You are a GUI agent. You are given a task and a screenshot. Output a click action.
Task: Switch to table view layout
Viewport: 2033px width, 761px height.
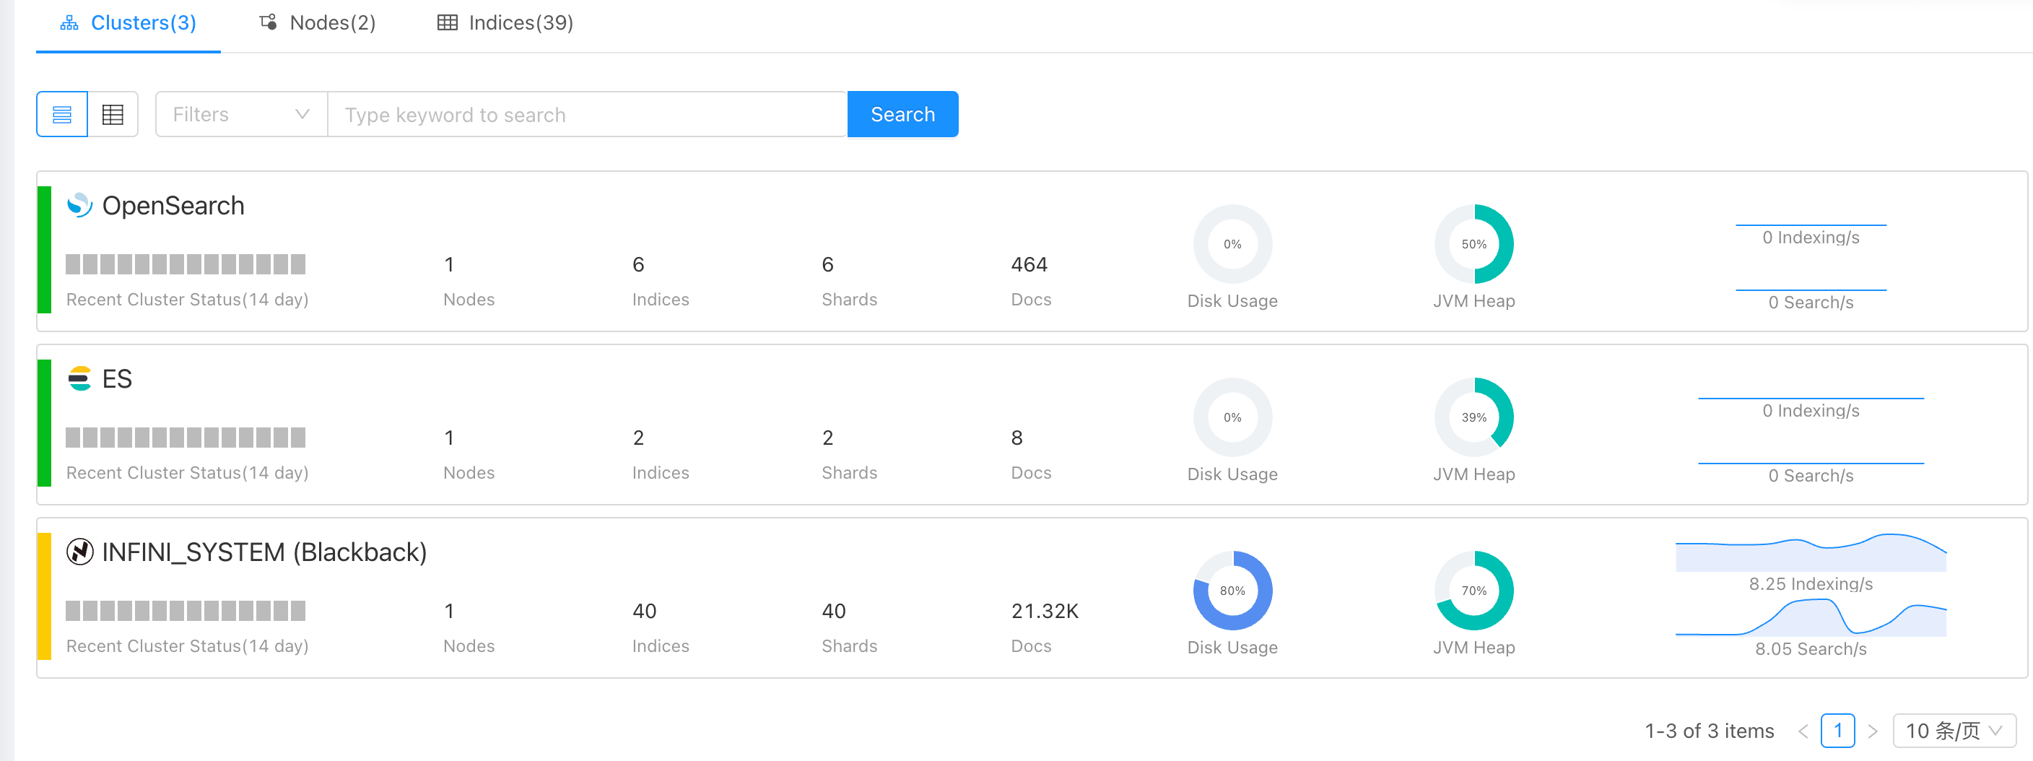tap(113, 115)
